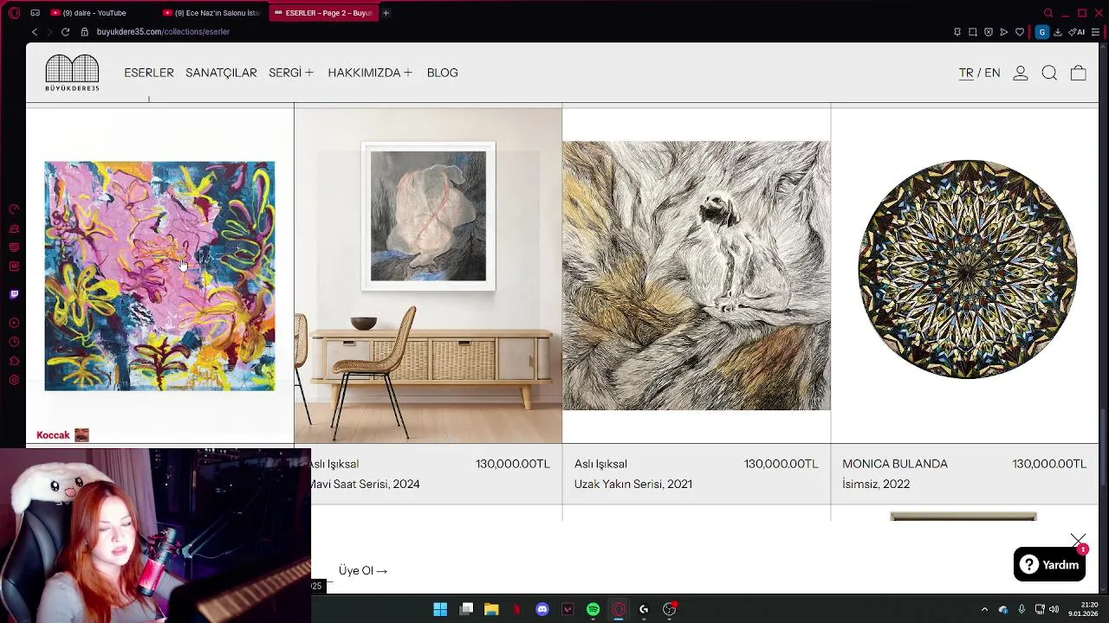Click the Üye Ol link
The width and height of the screenshot is (1109, 623).
363,571
